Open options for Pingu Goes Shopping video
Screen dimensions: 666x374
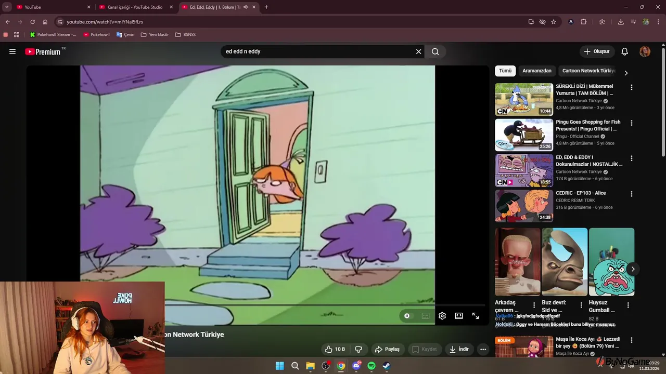(x=632, y=123)
